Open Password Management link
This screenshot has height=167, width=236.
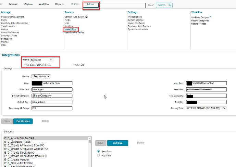12,17
